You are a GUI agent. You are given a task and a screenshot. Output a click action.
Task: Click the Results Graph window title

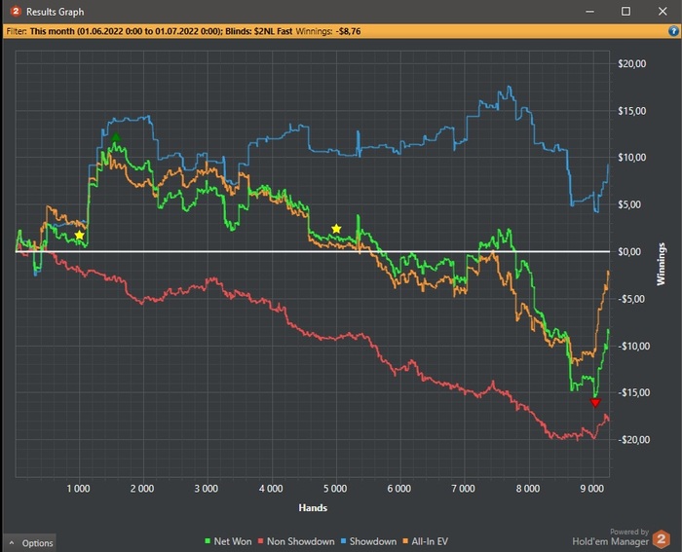point(56,12)
